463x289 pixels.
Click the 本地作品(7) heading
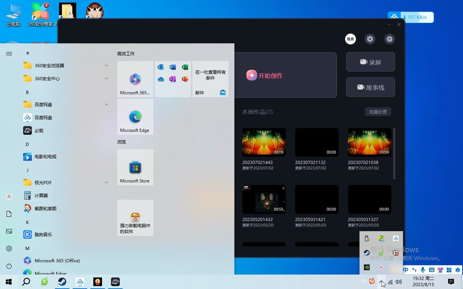[258, 112]
